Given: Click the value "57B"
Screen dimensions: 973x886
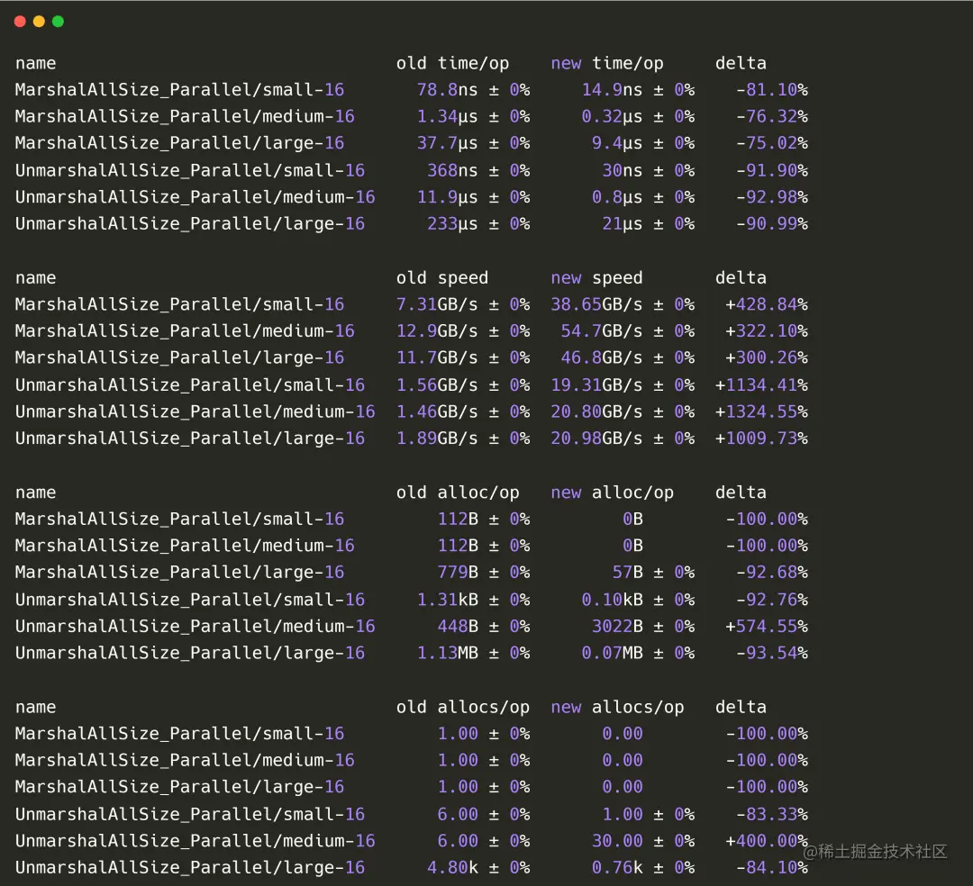Looking at the screenshot, I should tap(627, 573).
